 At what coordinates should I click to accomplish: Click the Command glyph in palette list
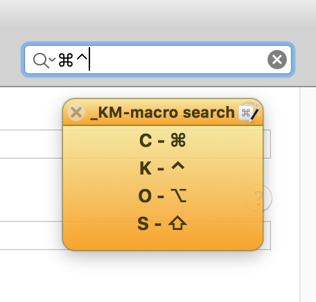(x=178, y=140)
